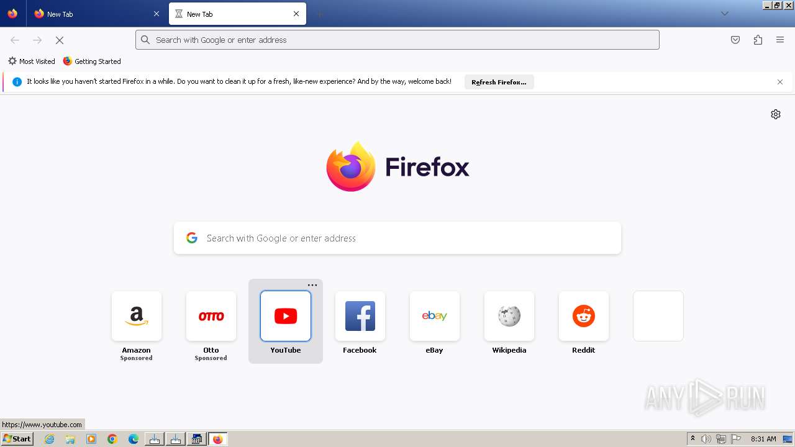Launch Microsoft Edge from taskbar
The height and width of the screenshot is (447, 795).
pyautogui.click(x=134, y=439)
